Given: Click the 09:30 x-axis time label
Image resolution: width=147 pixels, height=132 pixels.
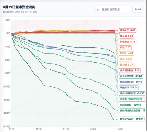Looking at the screenshot, I should click(11, 129).
